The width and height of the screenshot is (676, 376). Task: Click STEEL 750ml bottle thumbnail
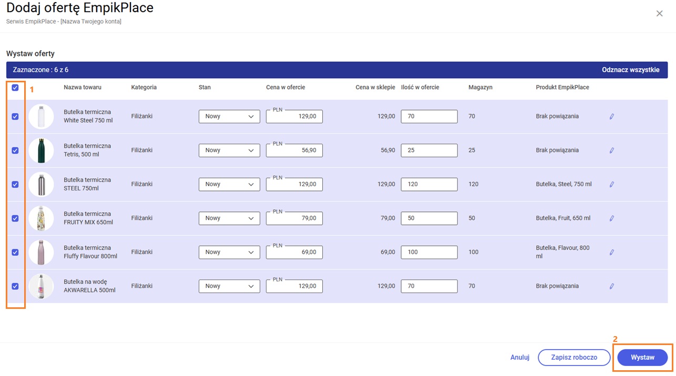coord(41,185)
